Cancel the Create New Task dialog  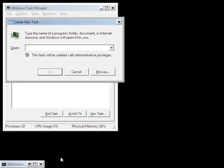[76, 72]
